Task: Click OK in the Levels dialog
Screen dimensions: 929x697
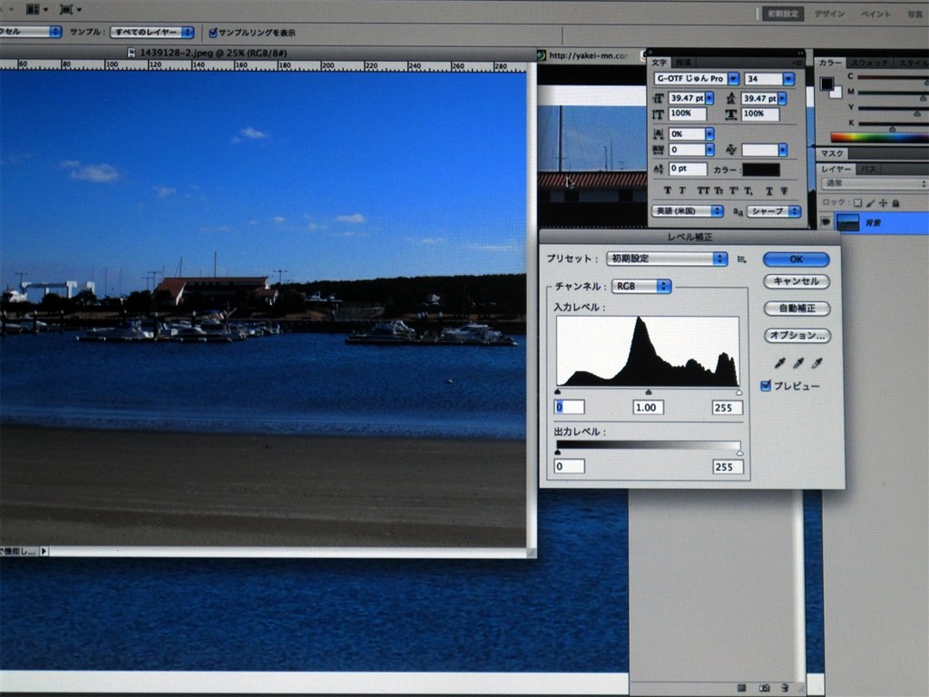Action: click(x=797, y=259)
